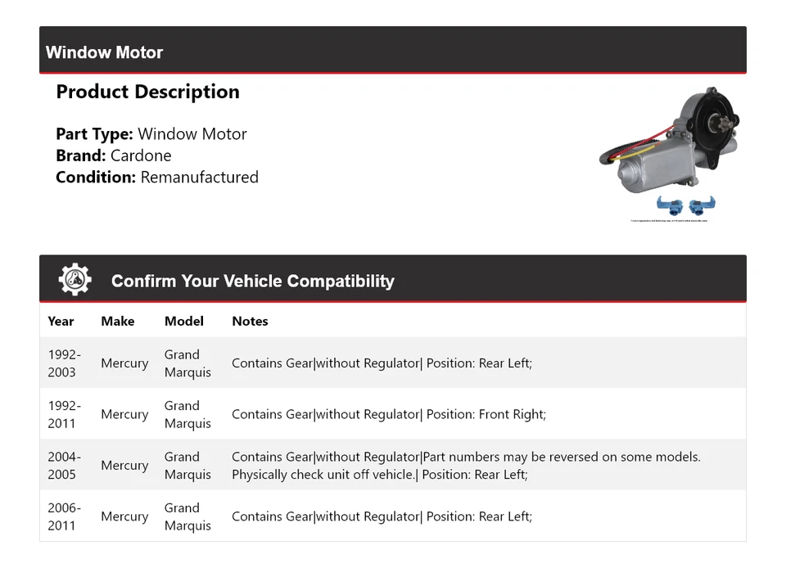Click the Year column header
Screen dimensions: 786x568
point(61,321)
